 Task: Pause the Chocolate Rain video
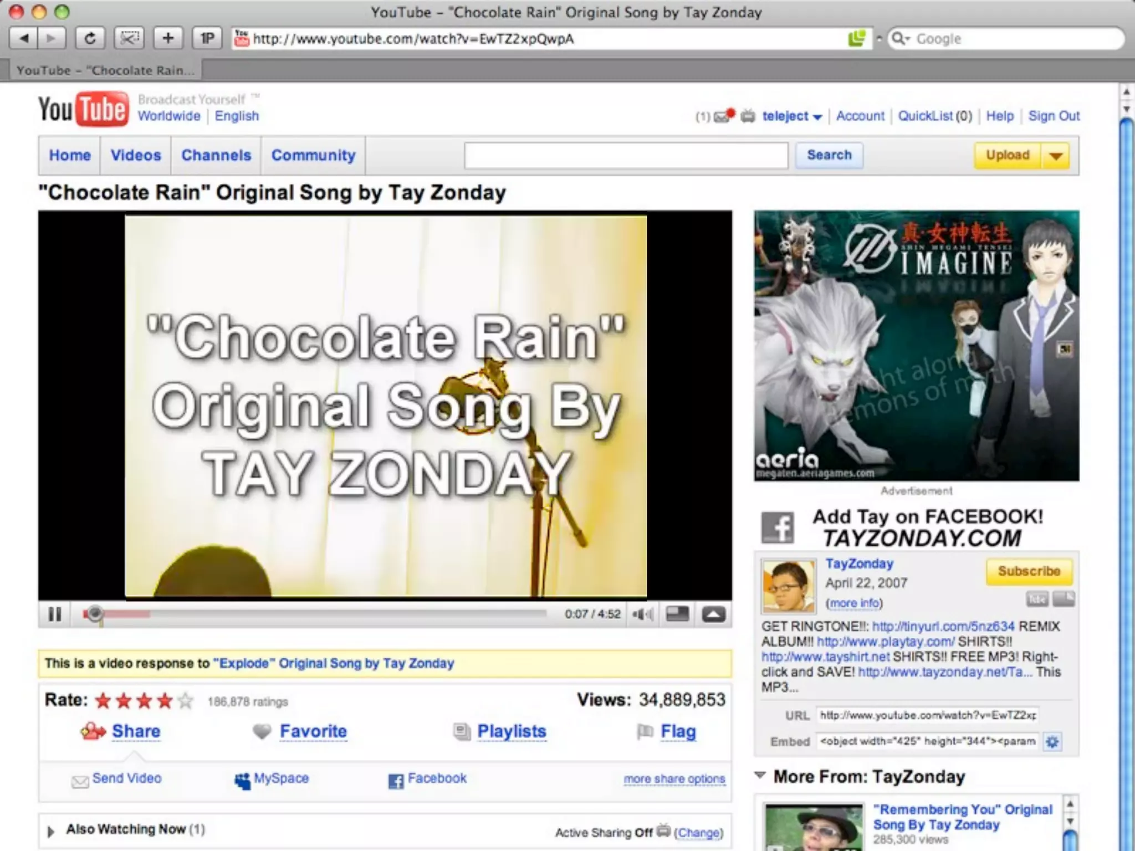coord(54,614)
